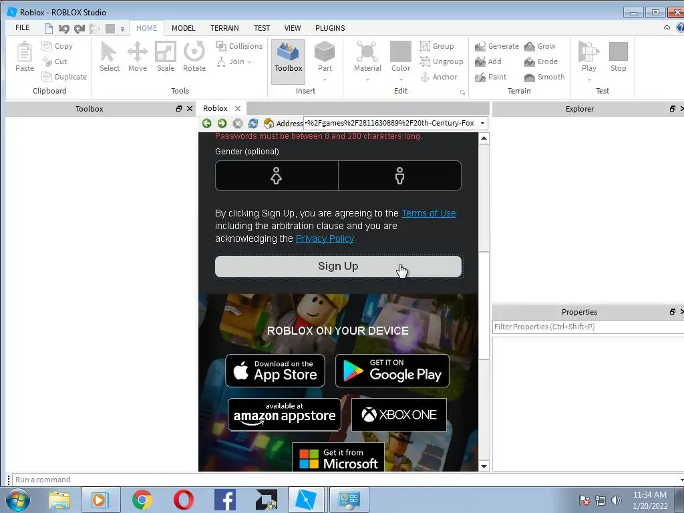The width and height of the screenshot is (684, 513).
Task: Switch to the HOME ribbon tab
Action: pyautogui.click(x=146, y=28)
